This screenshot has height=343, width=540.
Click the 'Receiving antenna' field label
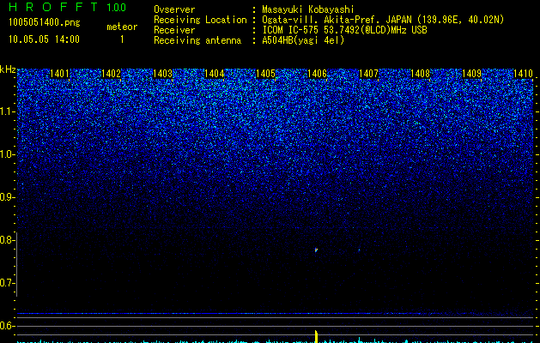(197, 40)
